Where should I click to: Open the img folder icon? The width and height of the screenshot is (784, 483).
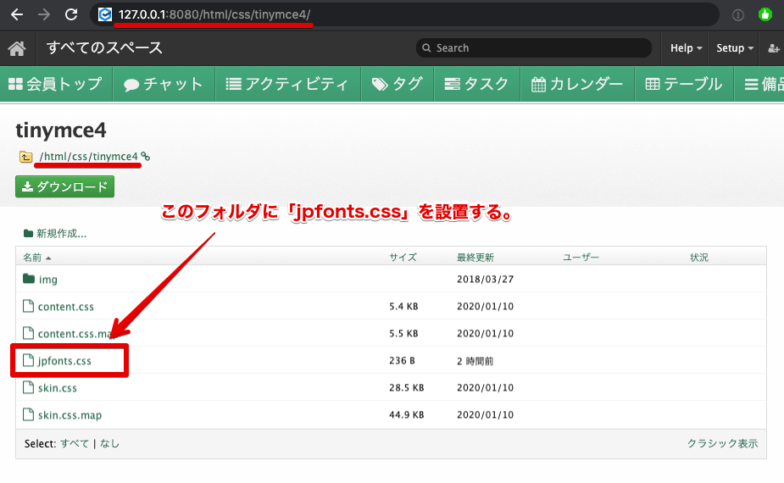coord(29,279)
